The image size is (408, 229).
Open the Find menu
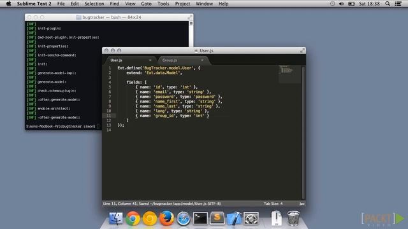(115, 4)
